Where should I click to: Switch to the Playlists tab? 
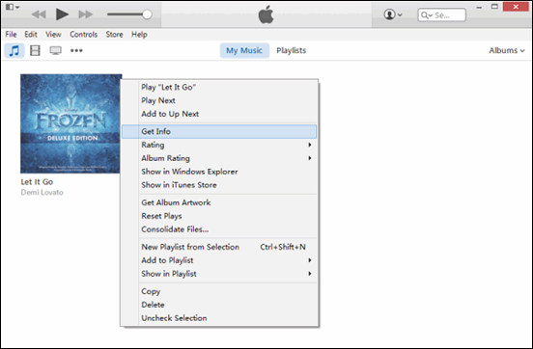(292, 50)
